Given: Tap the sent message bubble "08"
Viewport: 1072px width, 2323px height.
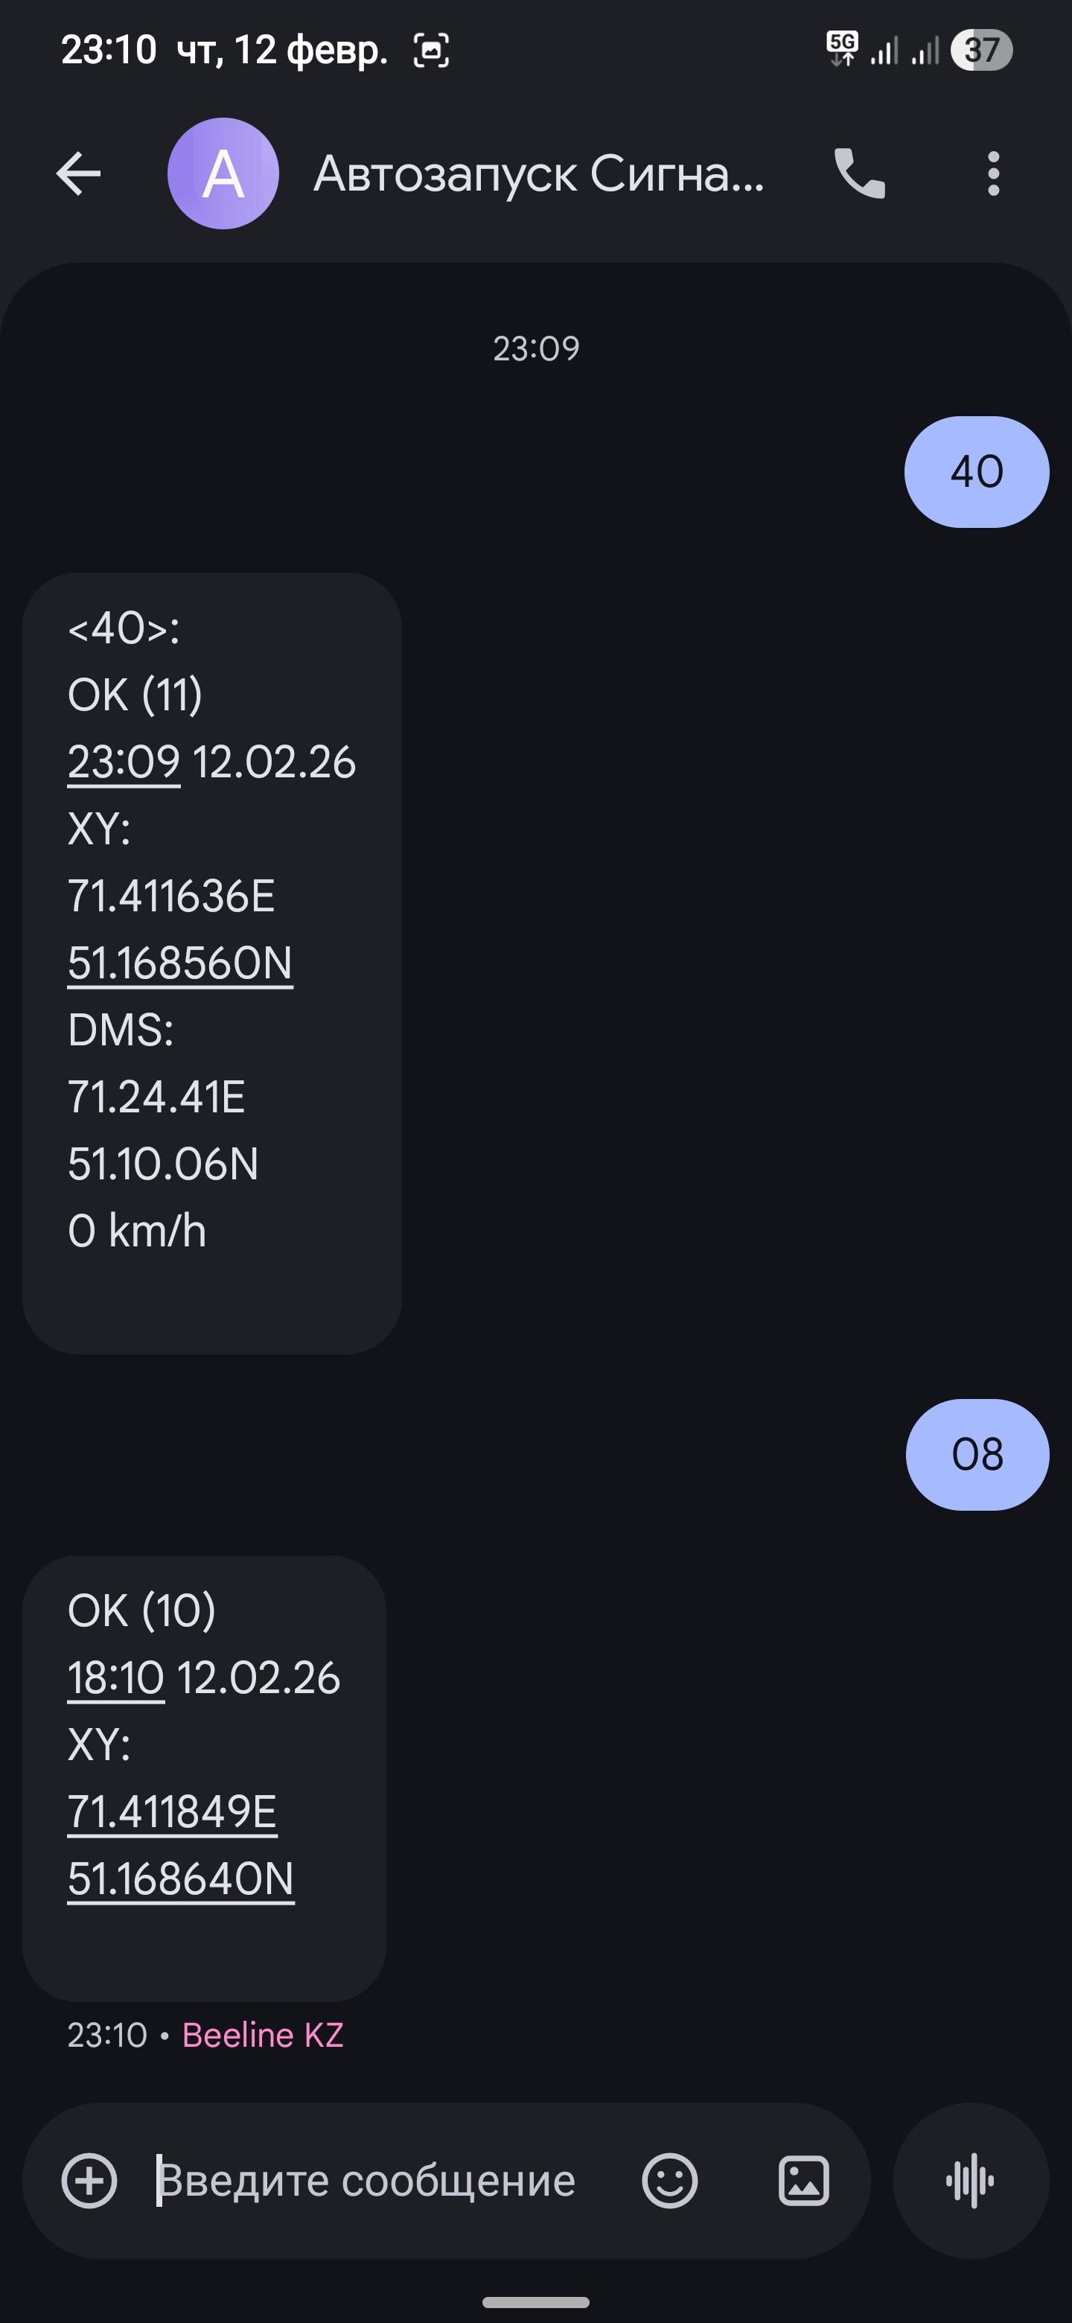Looking at the screenshot, I should [x=977, y=1455].
